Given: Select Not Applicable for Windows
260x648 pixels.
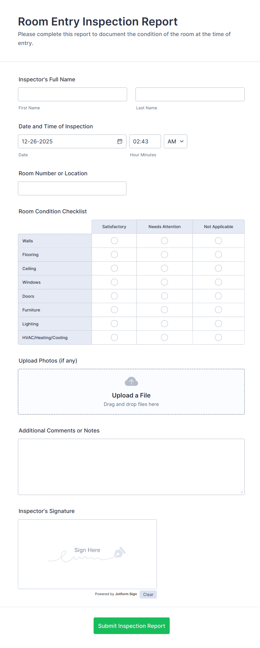Looking at the screenshot, I should (x=218, y=282).
